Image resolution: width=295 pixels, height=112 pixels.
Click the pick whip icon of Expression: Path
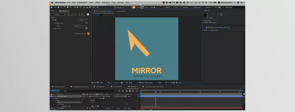[96, 106]
